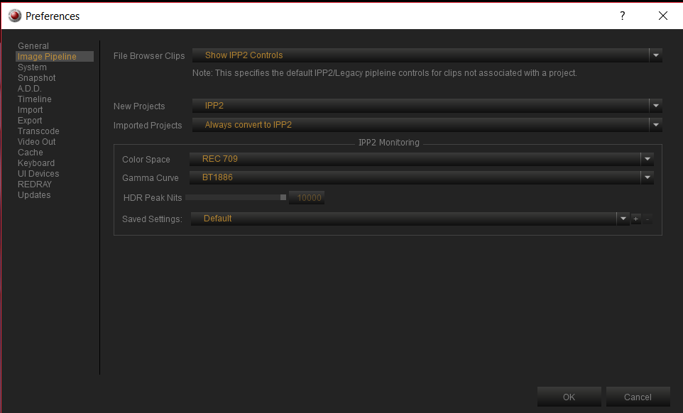
Task: Remove saved setting with minus icon
Action: coord(648,219)
